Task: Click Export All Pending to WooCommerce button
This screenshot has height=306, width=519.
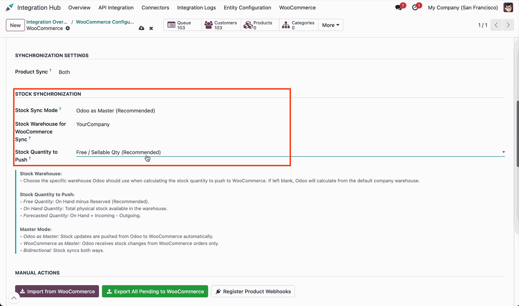Action: 155,291
